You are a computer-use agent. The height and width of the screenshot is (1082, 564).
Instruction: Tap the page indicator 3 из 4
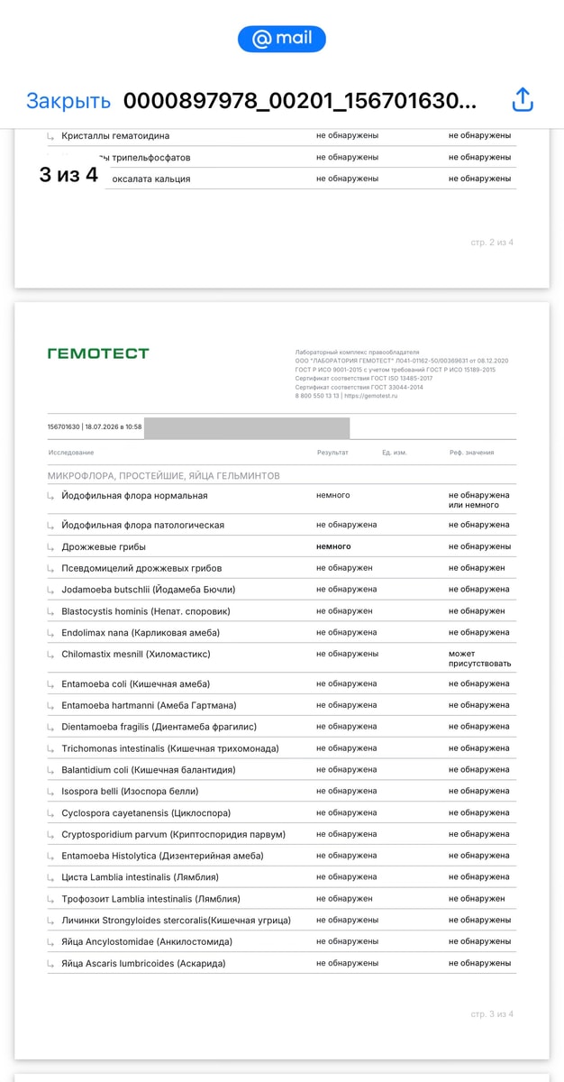click(68, 175)
